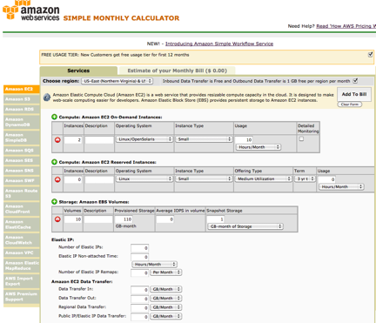Click On-Demand Instances count field
Image resolution: width=376 pixels, height=323 pixels.
[73, 140]
